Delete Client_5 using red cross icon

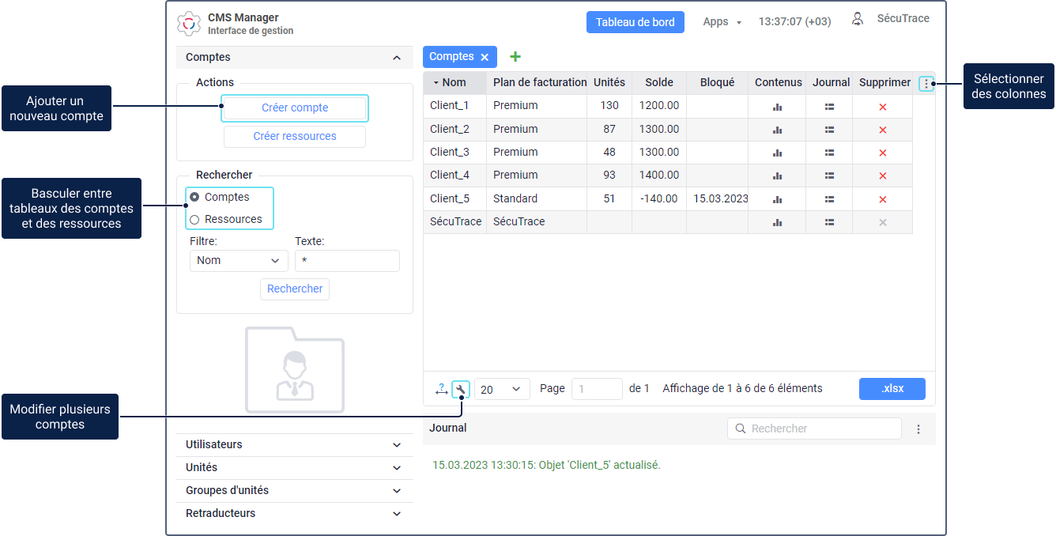tap(883, 199)
